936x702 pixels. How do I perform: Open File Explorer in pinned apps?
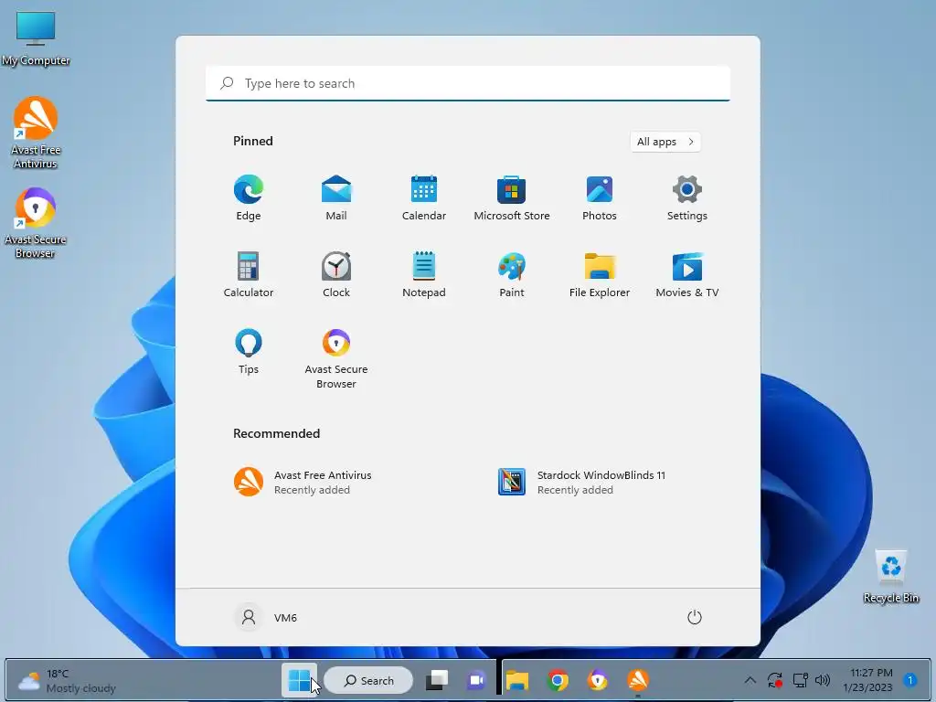point(600,274)
